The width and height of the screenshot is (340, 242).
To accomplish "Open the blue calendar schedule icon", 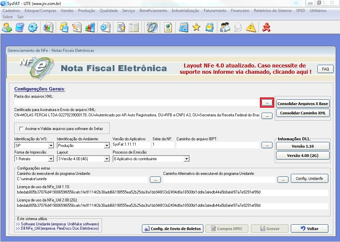I will click(x=183, y=28).
